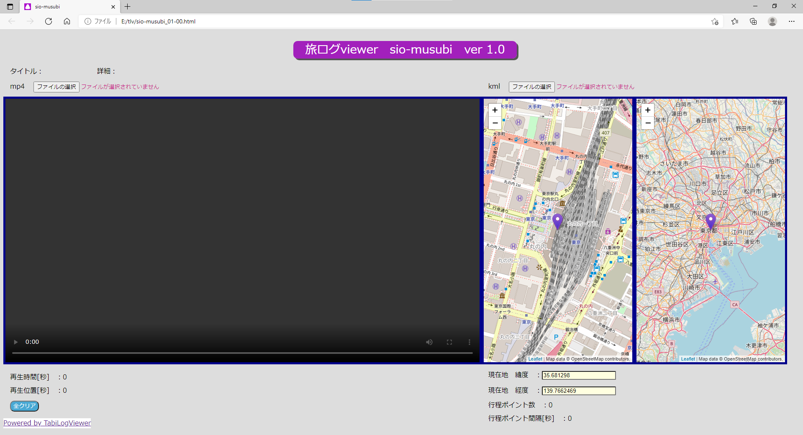Choose a kml file to load
Image resolution: width=803 pixels, height=435 pixels.
pyautogui.click(x=531, y=87)
